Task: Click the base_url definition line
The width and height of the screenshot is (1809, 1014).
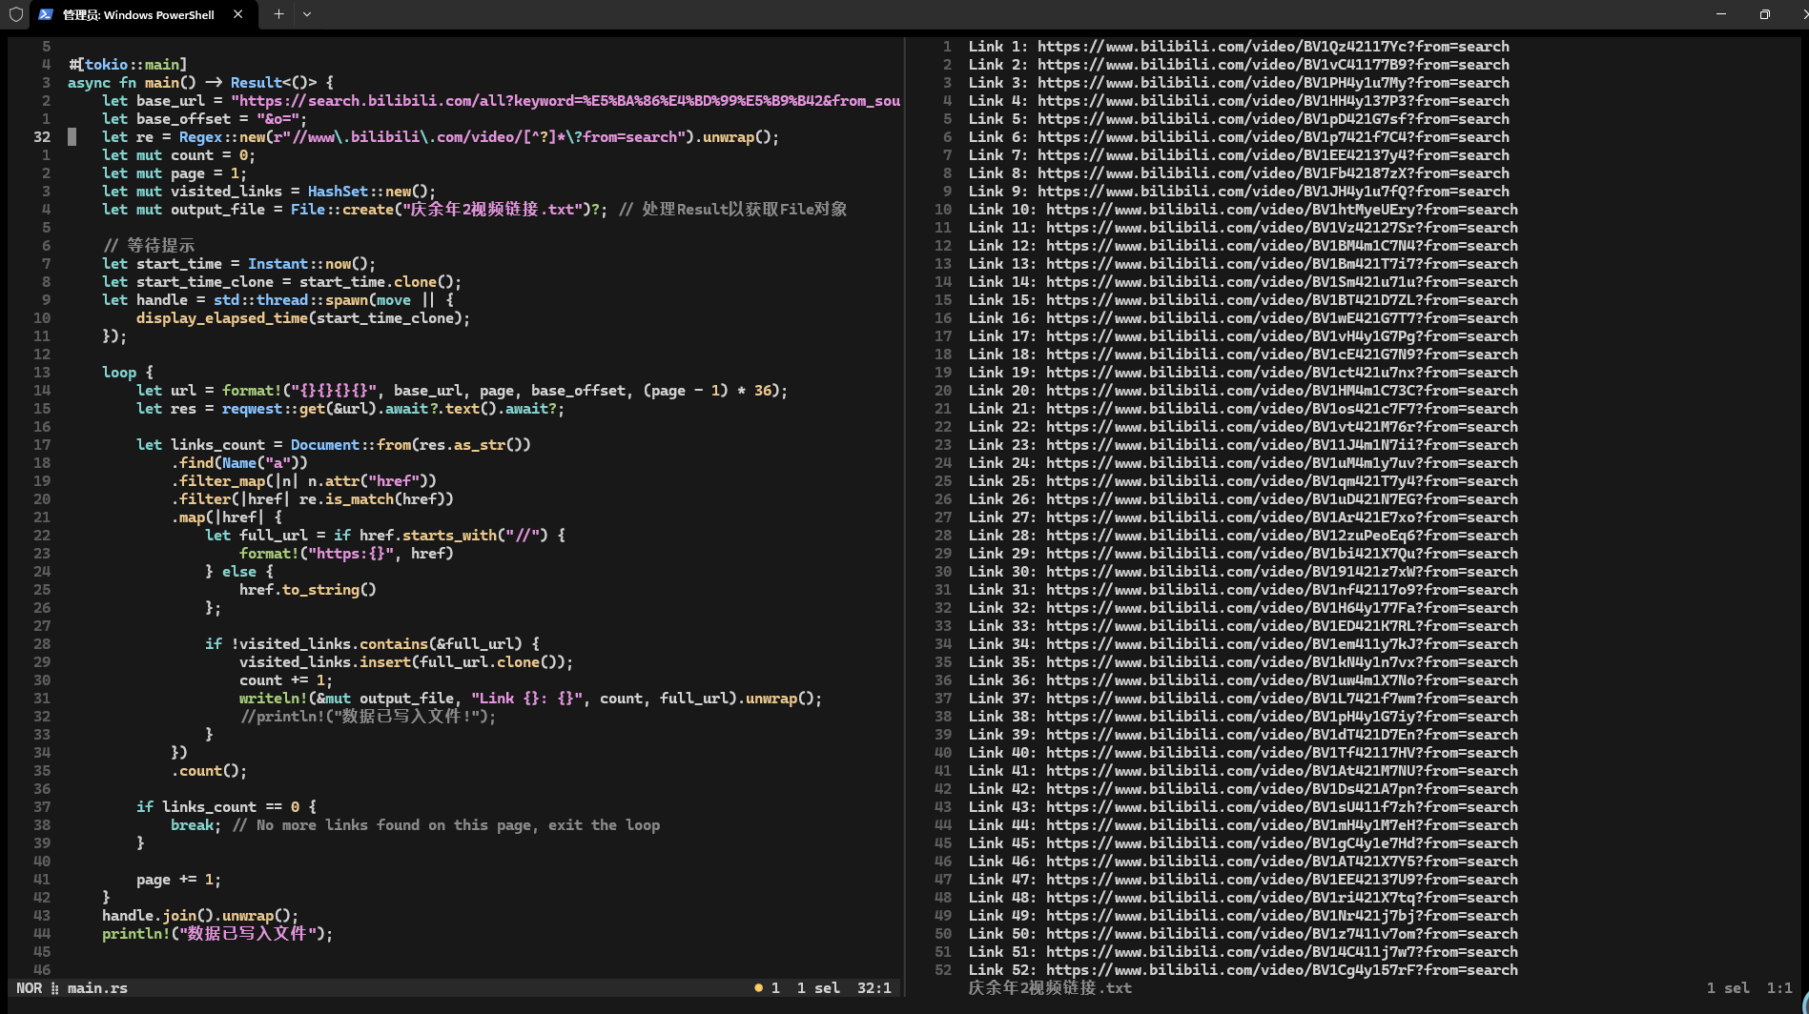Action: [x=501, y=101]
